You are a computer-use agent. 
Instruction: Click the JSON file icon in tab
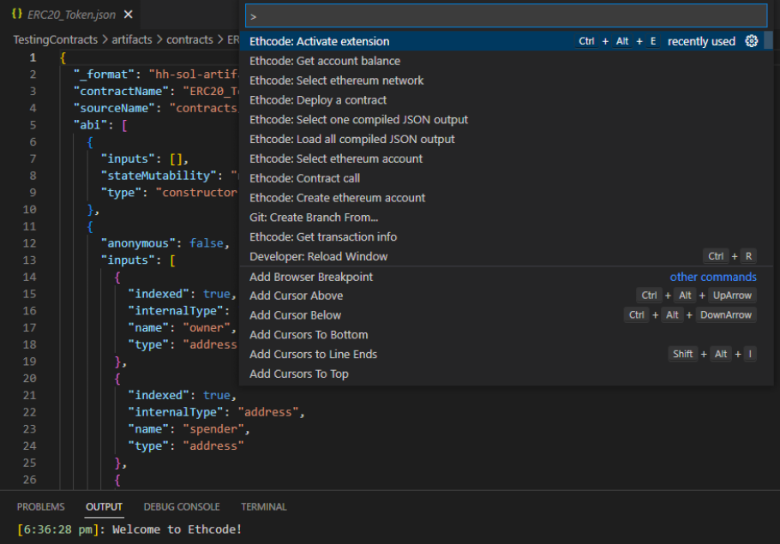(16, 15)
